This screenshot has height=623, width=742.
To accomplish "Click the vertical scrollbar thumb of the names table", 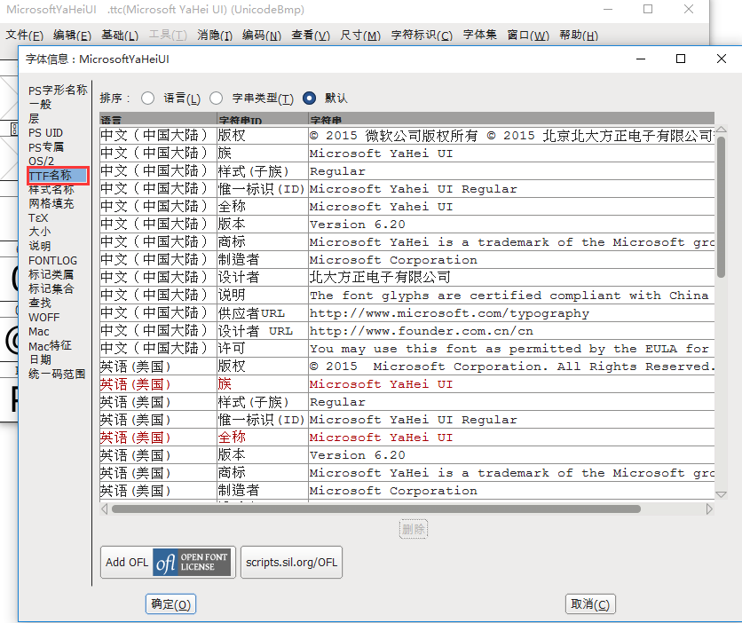I will point(721,207).
